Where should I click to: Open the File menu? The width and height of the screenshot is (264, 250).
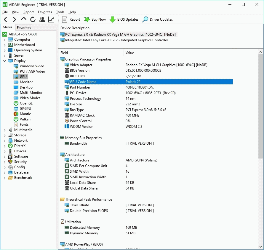(5, 12)
